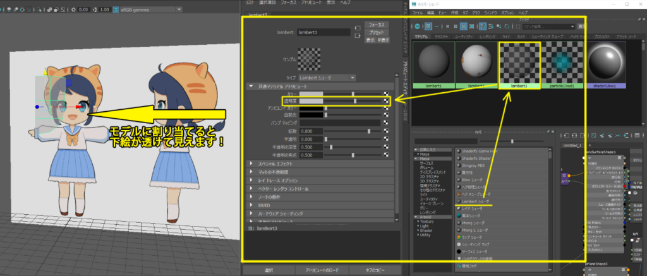Click the Ambient Color black swatch
The image size is (647, 276).
[x=311, y=108]
